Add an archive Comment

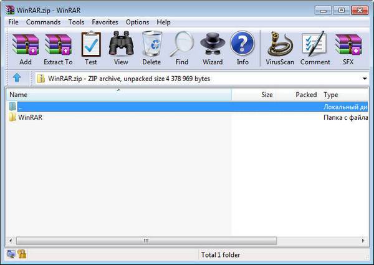pyautogui.click(x=315, y=49)
